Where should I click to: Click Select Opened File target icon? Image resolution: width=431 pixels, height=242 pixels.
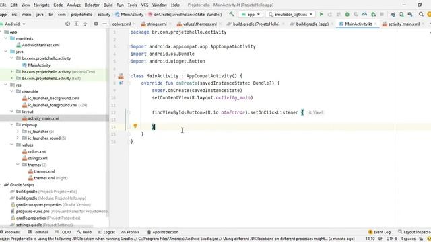coord(67,24)
